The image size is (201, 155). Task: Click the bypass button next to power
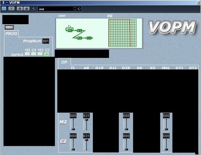tap(11, 9)
